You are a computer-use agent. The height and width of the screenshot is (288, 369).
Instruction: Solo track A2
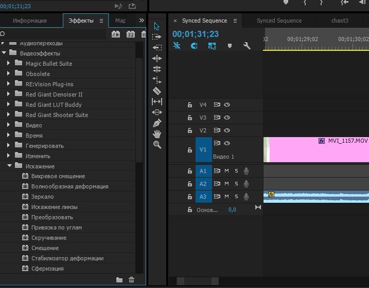(x=236, y=184)
